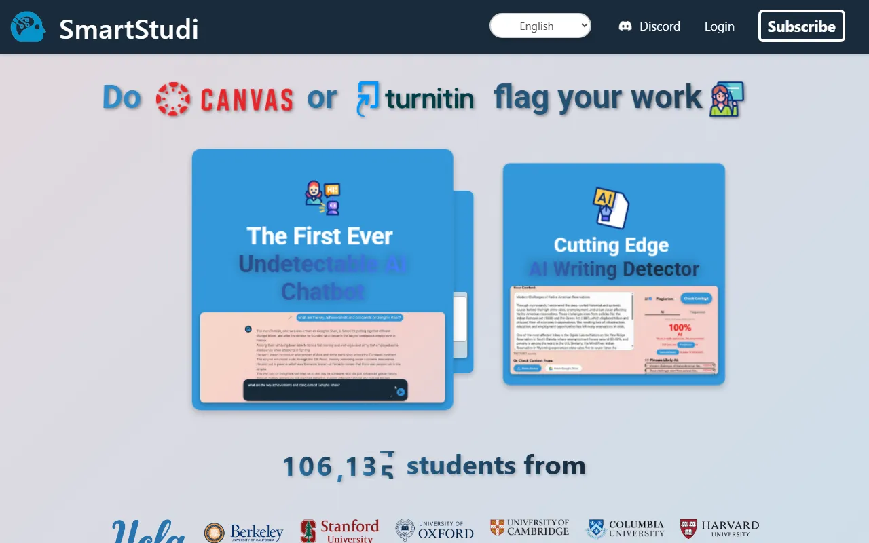Click the University of Oxford logo
Viewport: 869px width, 543px height.
(x=434, y=529)
